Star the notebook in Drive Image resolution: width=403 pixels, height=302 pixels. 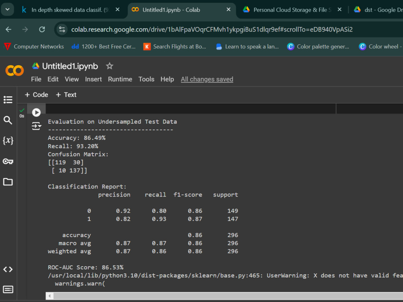click(x=110, y=66)
